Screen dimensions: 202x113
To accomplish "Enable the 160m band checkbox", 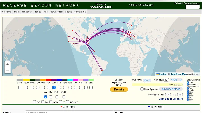I will point(26,88).
